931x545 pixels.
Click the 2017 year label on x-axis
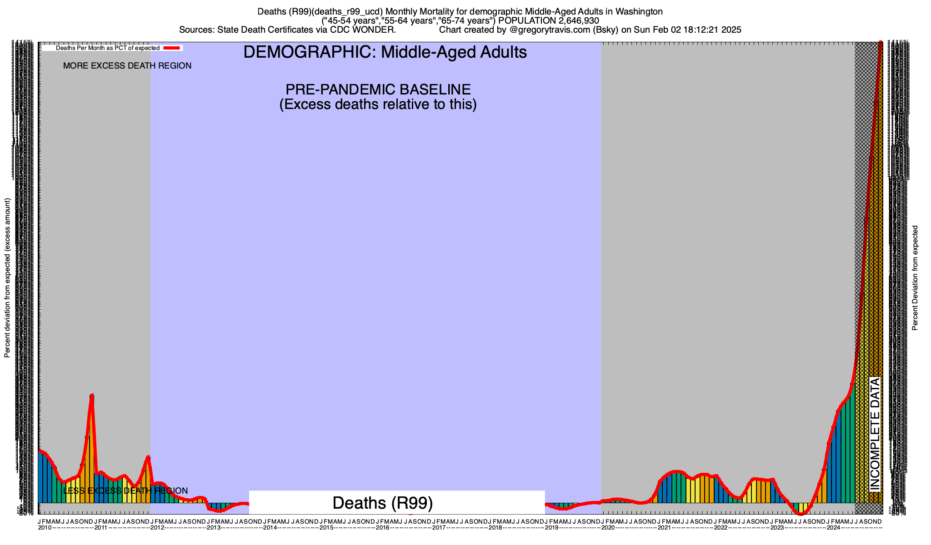(439, 528)
